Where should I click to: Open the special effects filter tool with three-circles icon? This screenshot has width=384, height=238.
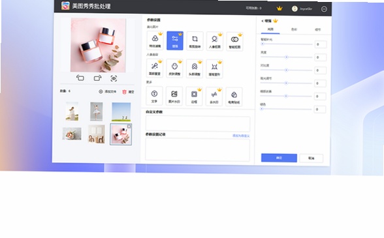155,41
